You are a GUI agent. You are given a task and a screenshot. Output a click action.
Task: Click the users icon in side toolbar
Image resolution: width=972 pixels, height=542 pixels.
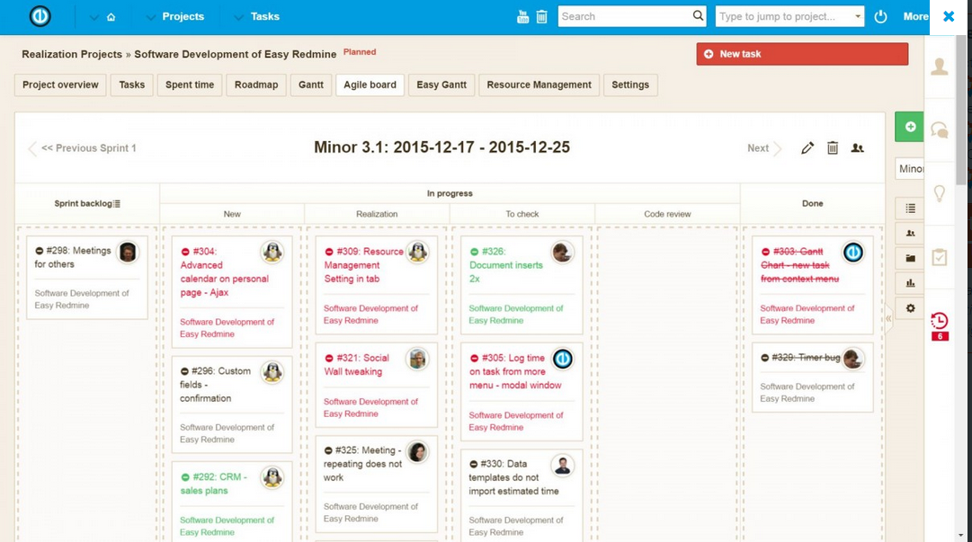(x=910, y=234)
